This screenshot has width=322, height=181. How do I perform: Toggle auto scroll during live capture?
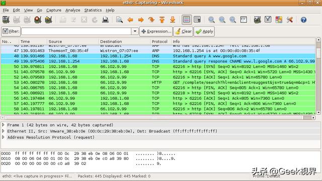point(197,20)
